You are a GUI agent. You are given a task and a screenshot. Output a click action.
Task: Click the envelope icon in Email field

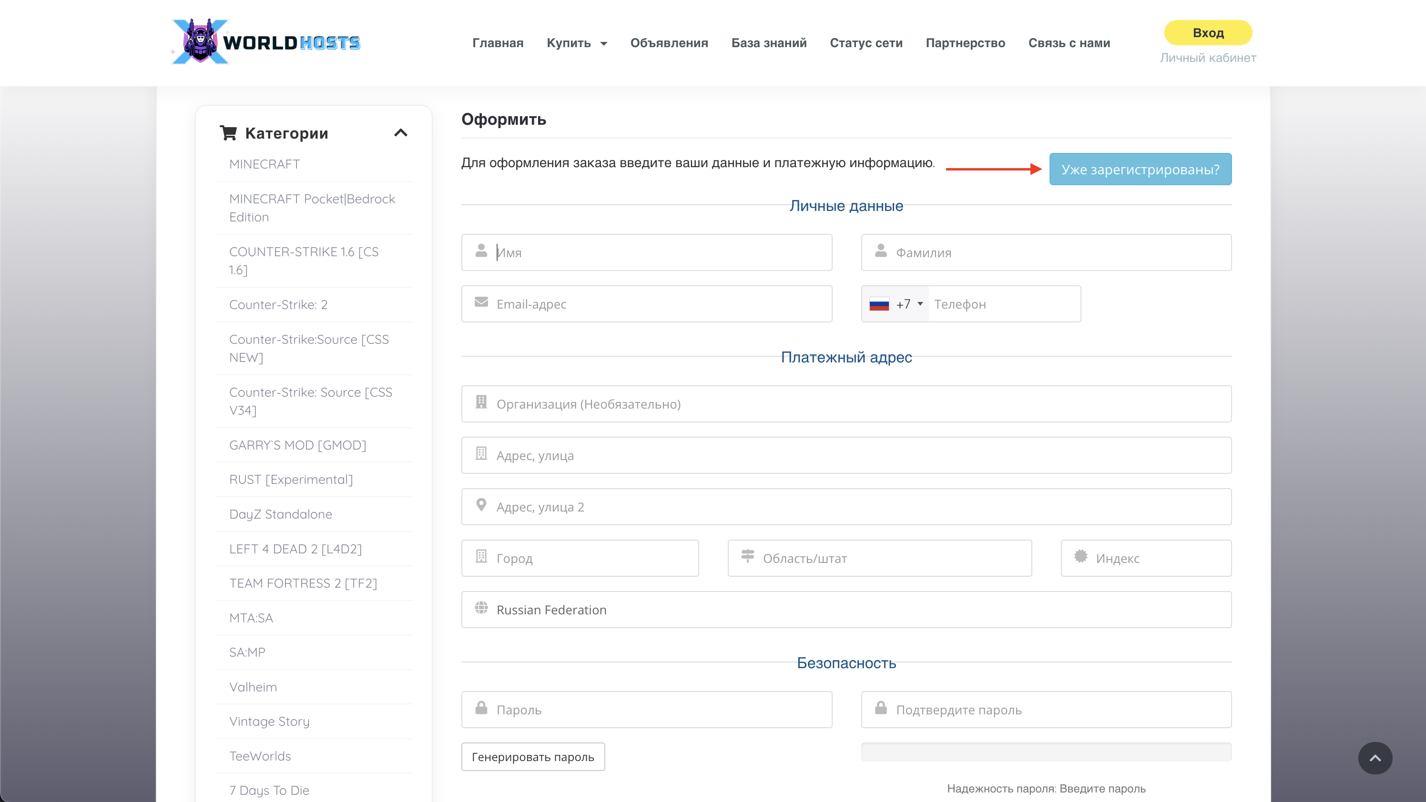point(481,302)
